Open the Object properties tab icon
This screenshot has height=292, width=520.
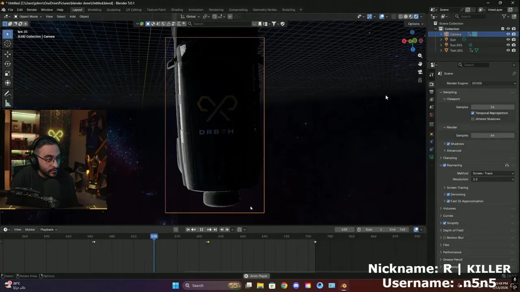click(x=431, y=134)
